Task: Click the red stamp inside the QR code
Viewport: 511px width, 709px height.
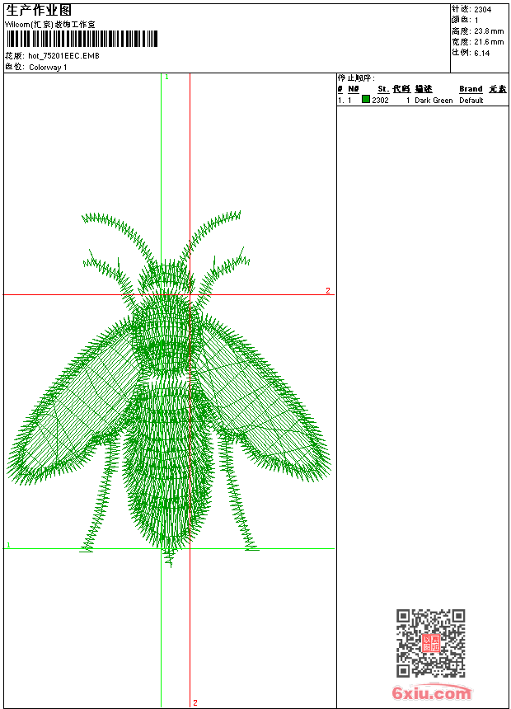Action: (x=430, y=643)
